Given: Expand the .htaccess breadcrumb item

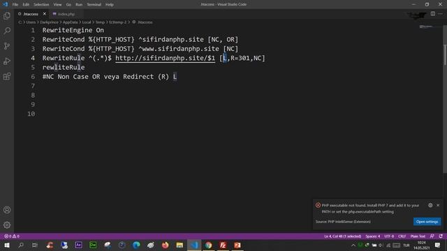Looking at the screenshot, I should click(142, 22).
